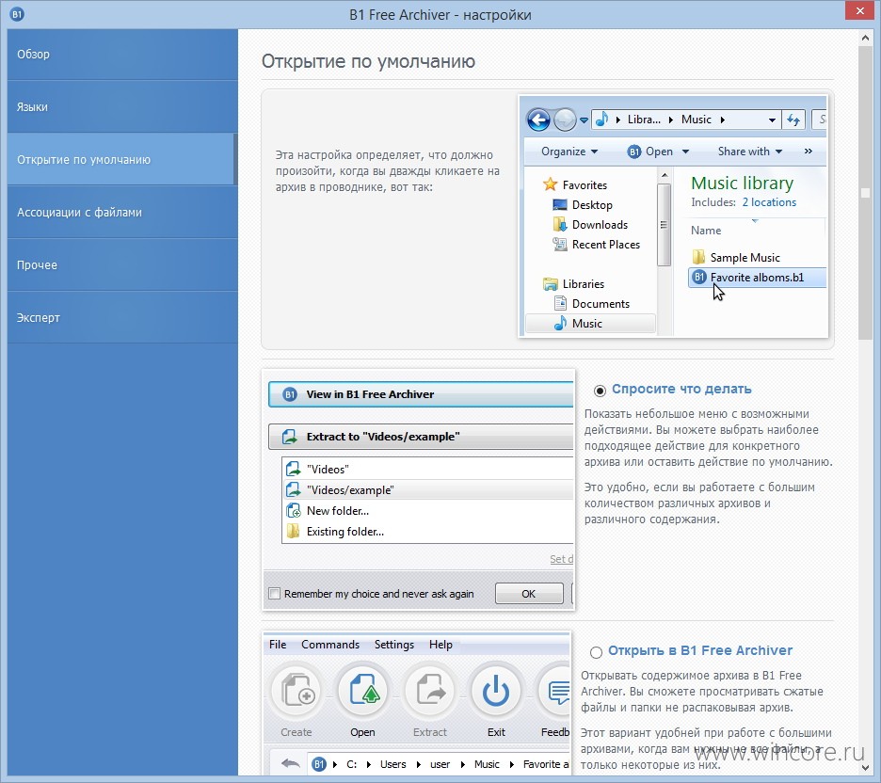
Task: Click the B1 icon on View in B1 Free Archiver
Action: [290, 394]
